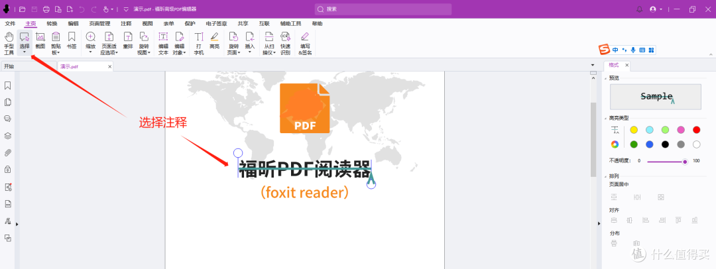Collapse the right format panel arrow
Viewport: 716px width, 269px height.
[x=599, y=223]
